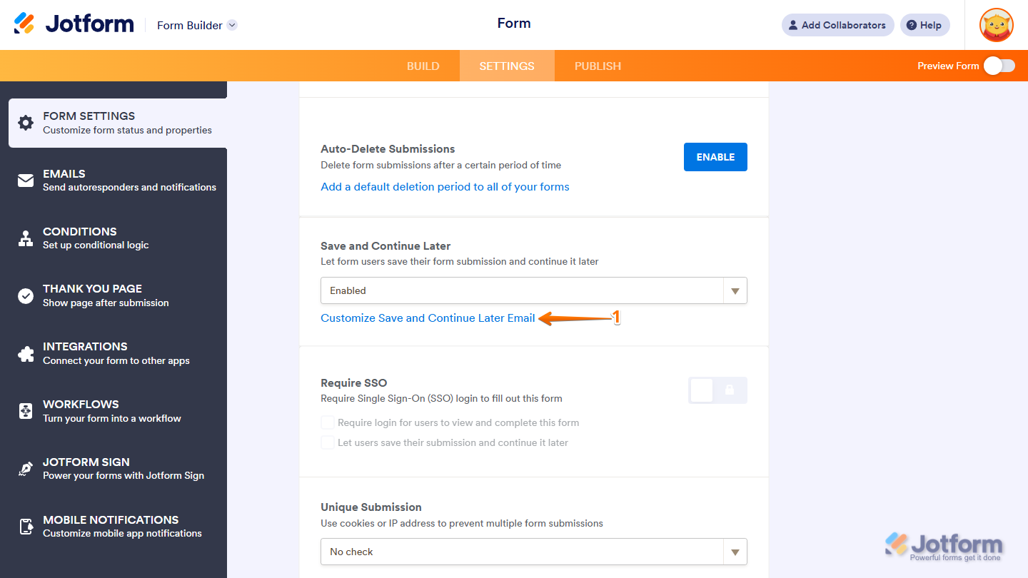
Task: Open Integrations to connect other apps
Action: tap(25, 353)
